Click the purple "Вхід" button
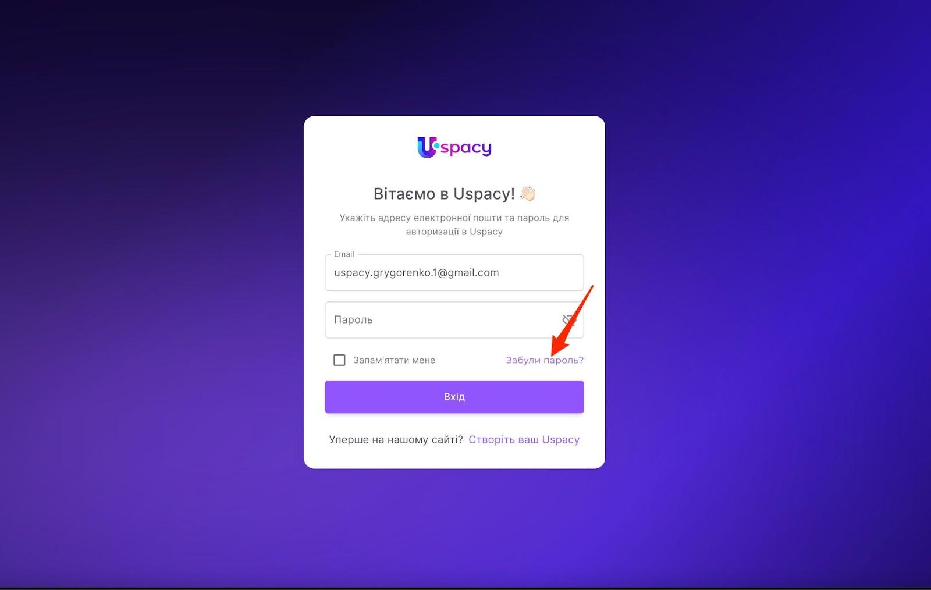 coord(454,397)
